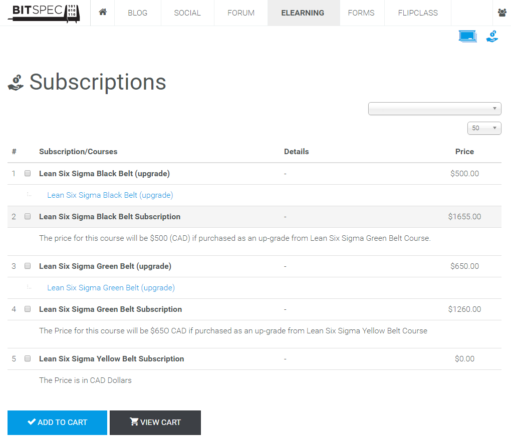This screenshot has width=511, height=438.
Task: Open the FORUM section
Action: [241, 13]
